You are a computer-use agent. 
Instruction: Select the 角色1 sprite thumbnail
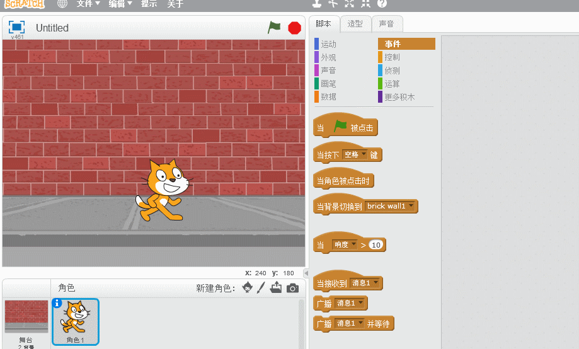click(x=76, y=322)
